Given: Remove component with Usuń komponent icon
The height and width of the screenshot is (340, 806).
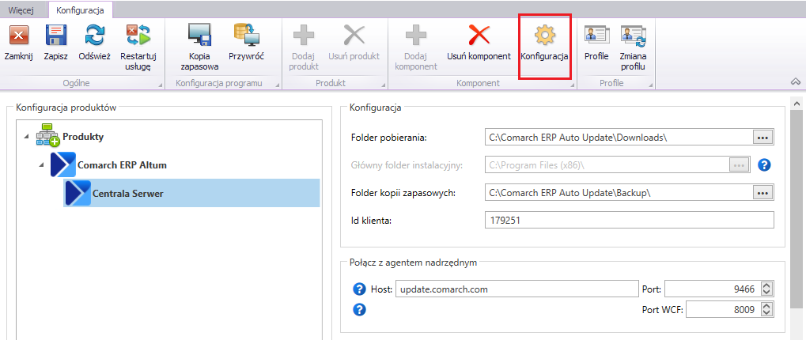Looking at the screenshot, I should 479,36.
